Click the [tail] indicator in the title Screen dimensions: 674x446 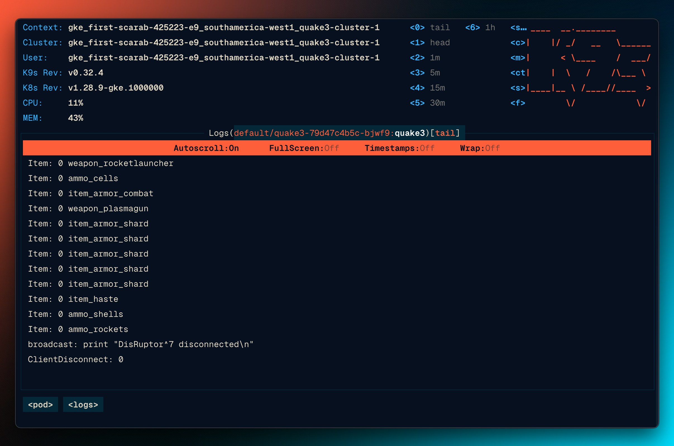445,133
